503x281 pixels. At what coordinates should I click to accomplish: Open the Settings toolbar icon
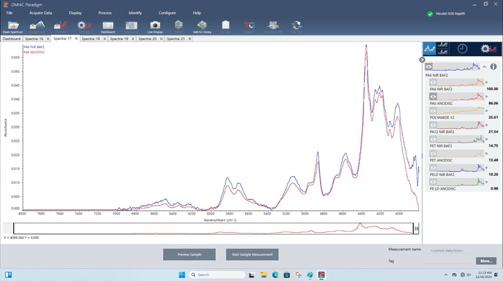click(x=84, y=27)
